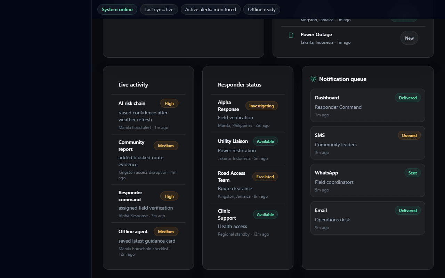Click the Sent badge on WhatsApp

point(412,173)
